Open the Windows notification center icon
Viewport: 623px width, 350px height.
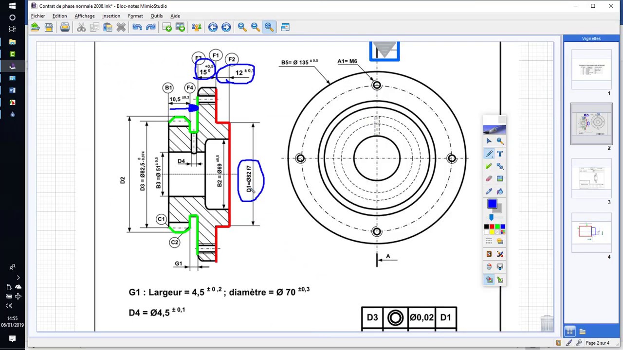coord(12,339)
